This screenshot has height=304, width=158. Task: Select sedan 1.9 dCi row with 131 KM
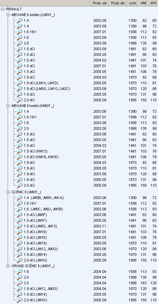29,94
